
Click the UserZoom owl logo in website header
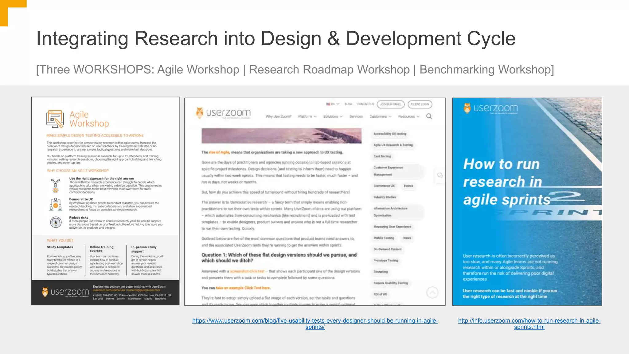(x=223, y=113)
